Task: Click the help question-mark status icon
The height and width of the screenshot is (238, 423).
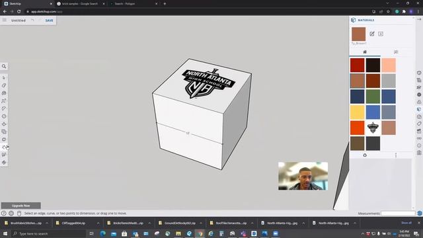Action: coord(3,213)
